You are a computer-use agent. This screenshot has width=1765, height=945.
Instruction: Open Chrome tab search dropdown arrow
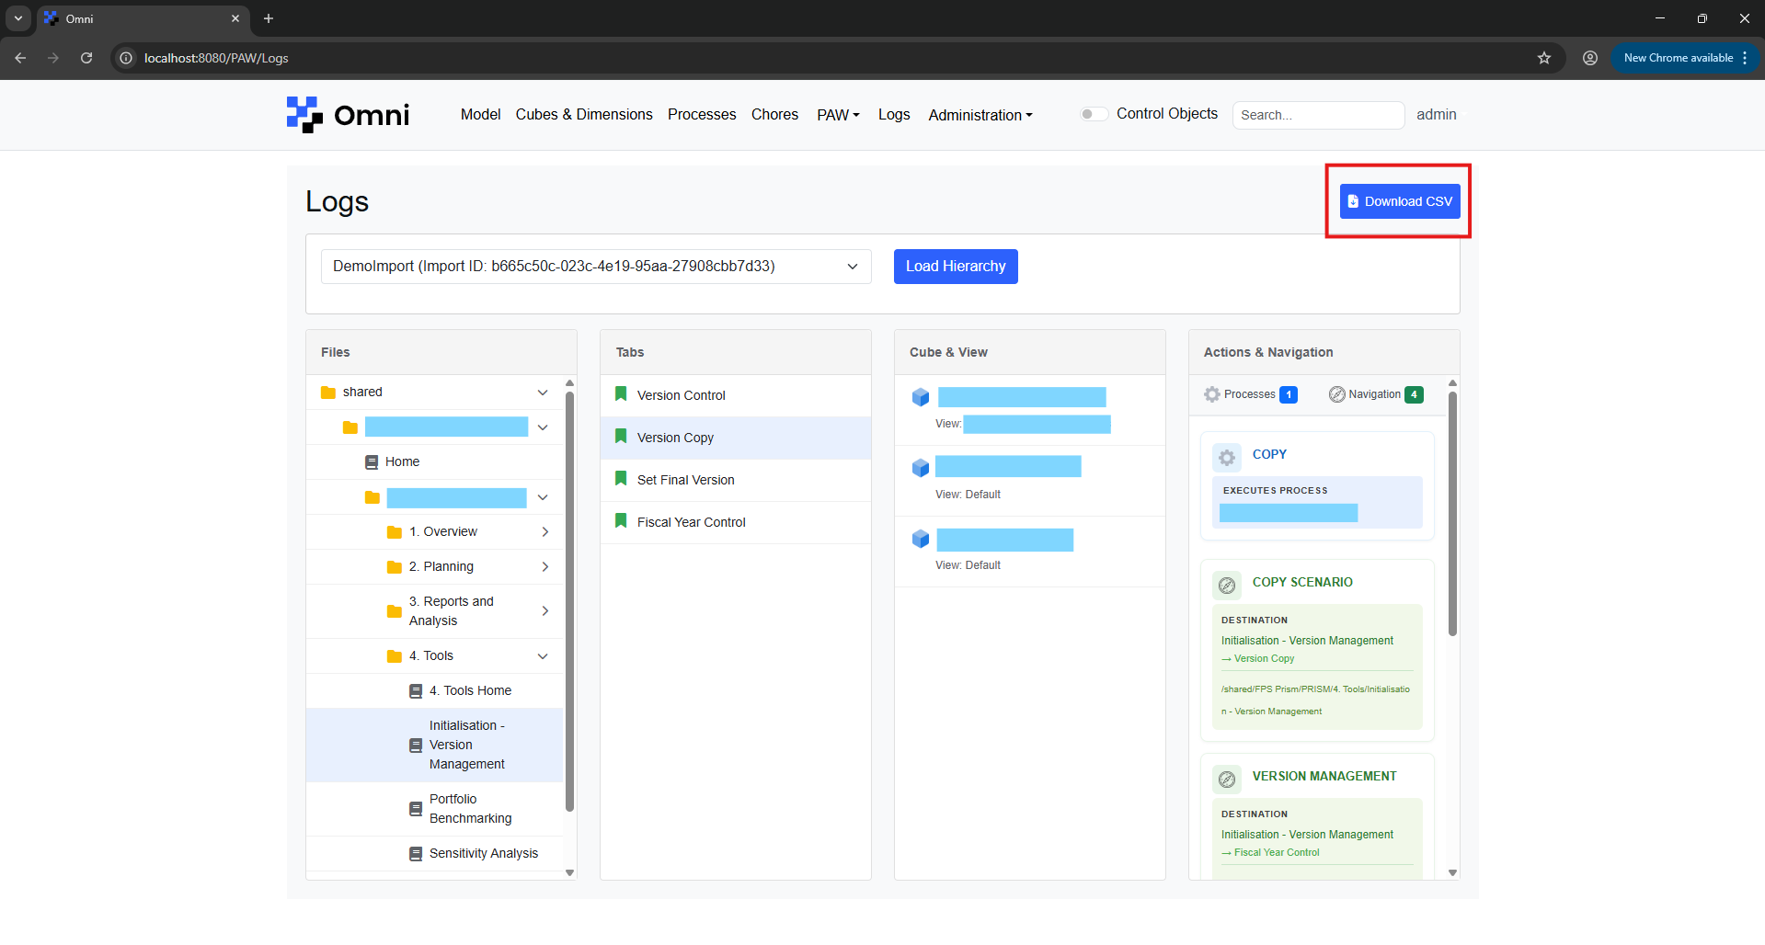[17, 18]
